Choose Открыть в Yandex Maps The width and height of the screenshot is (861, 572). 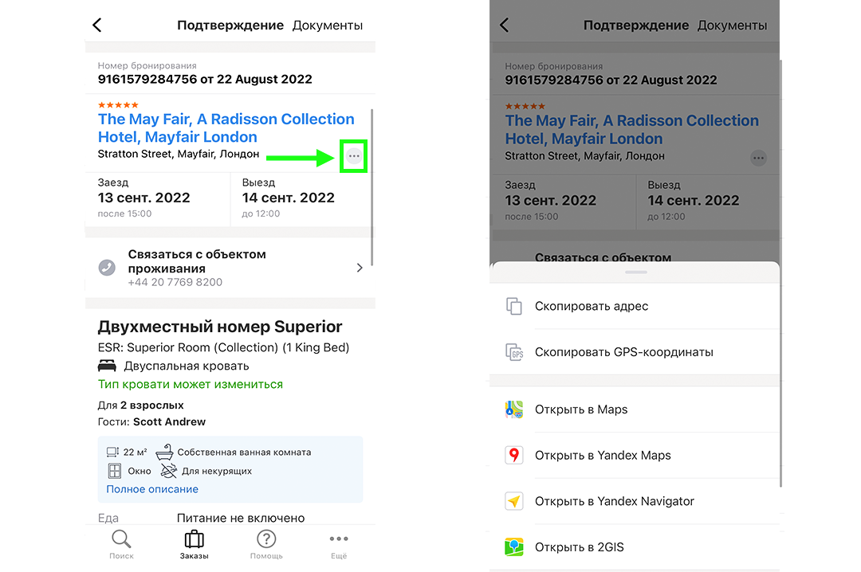[603, 456]
